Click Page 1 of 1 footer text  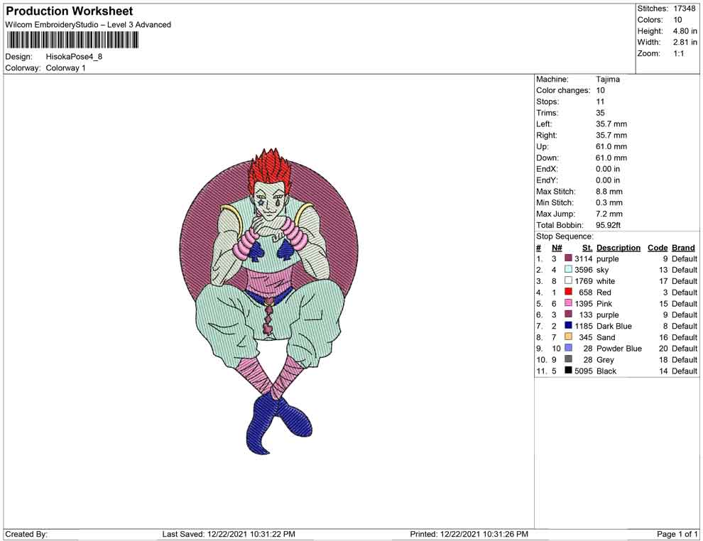(677, 534)
